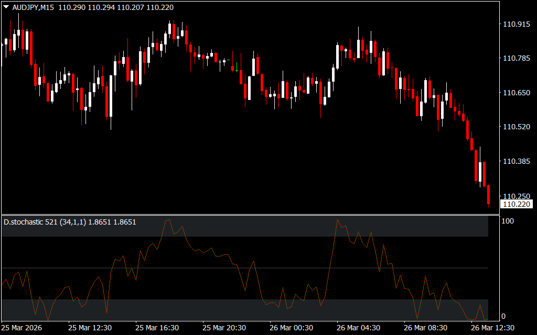
Task: Click the 110.785 price axis label
Action: (x=516, y=59)
